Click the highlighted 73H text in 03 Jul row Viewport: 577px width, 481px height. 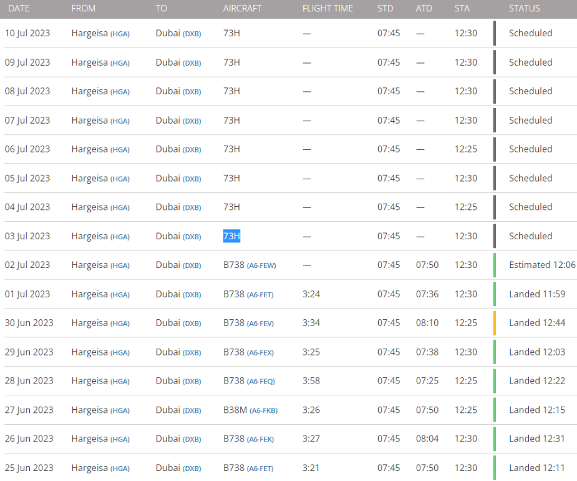click(231, 236)
